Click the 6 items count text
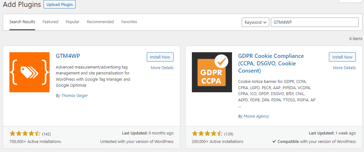Screen dimensions: 364x152 (356, 39)
